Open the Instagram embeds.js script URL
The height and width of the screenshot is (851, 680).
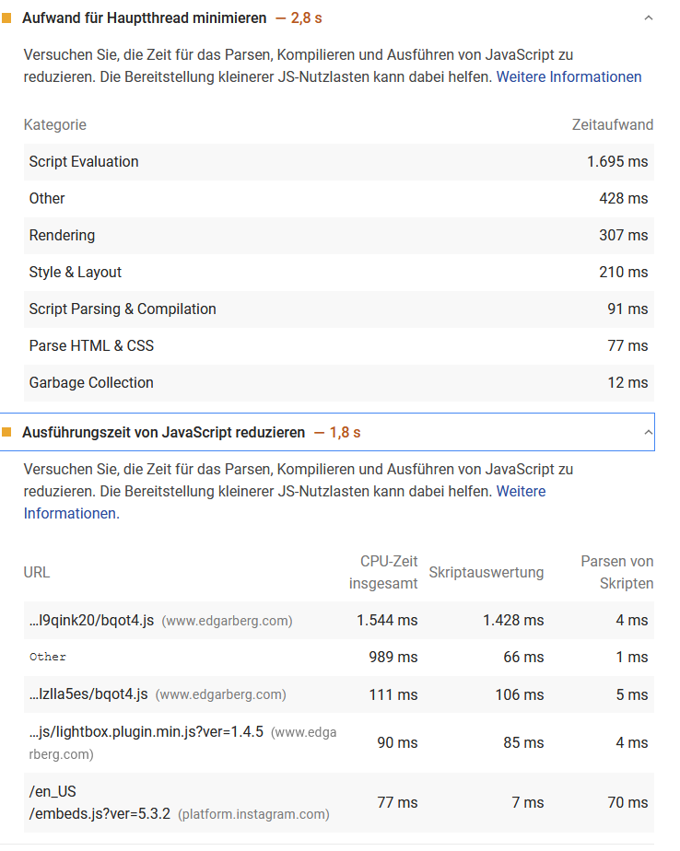coord(100,814)
